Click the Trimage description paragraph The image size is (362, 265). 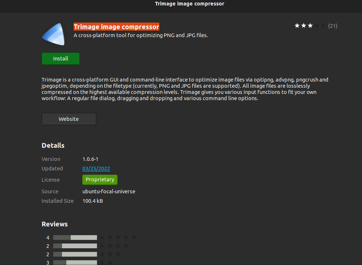point(185,89)
